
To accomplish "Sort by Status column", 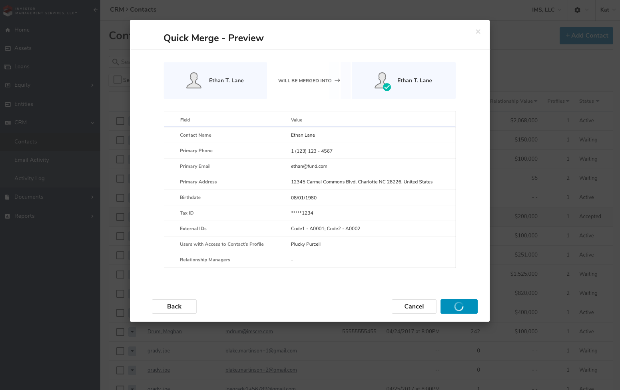I will pyautogui.click(x=589, y=101).
